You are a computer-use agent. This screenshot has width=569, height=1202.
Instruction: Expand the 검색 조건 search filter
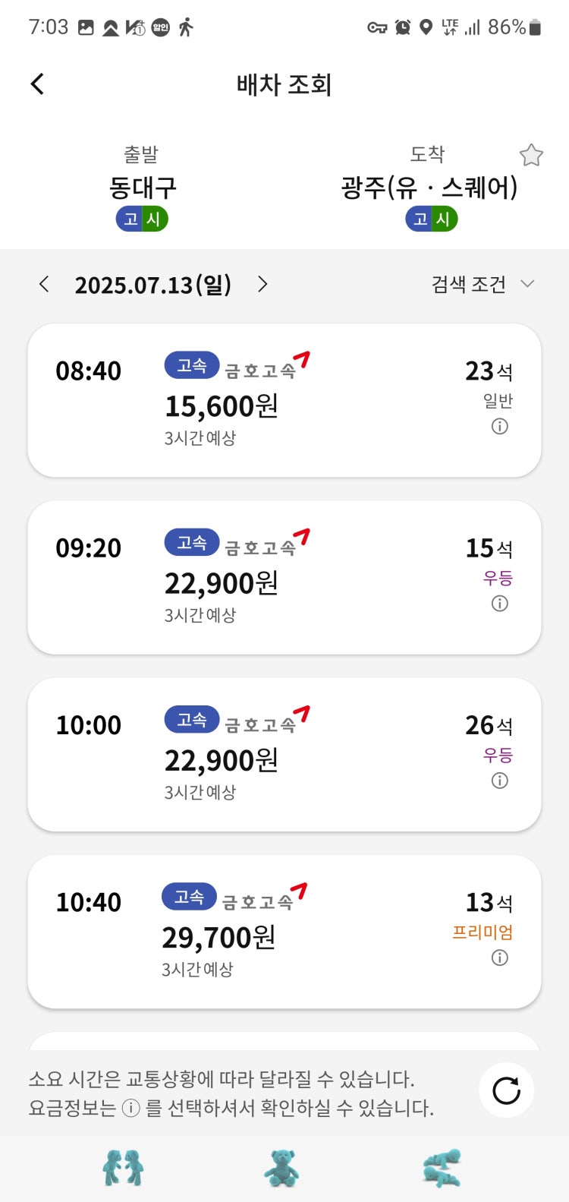[483, 284]
